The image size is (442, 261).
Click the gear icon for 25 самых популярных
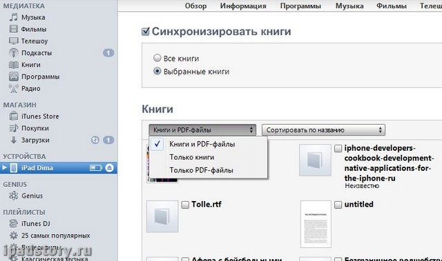[x=14, y=236]
